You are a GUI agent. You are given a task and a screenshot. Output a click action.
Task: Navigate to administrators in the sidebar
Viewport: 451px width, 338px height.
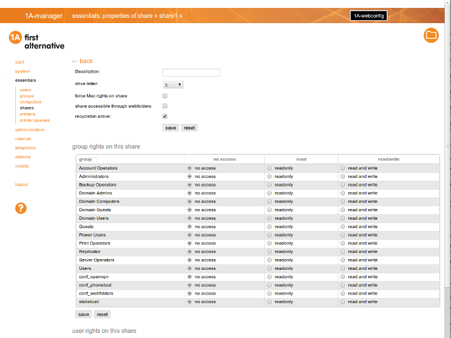tap(29, 130)
